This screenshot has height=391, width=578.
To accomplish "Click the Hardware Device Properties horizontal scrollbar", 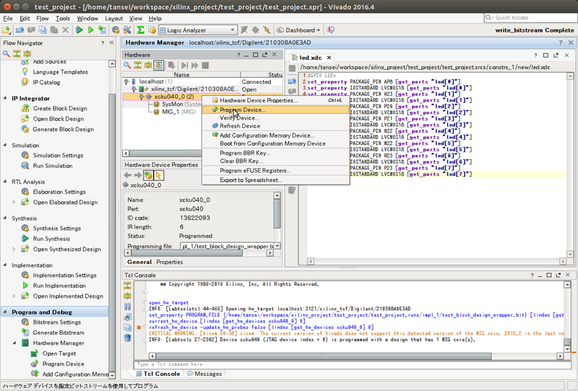I will (x=186, y=253).
